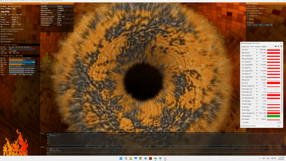Click the 16-pin power row in overlay table
The width and height of the screenshot is (286, 161).
pos(57,25)
